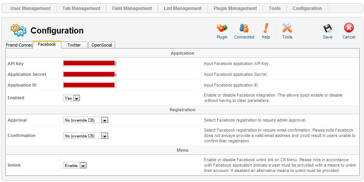Image resolution: width=364 pixels, height=182 pixels.
Task: Click the Enabled row label
Action: tap(16, 98)
